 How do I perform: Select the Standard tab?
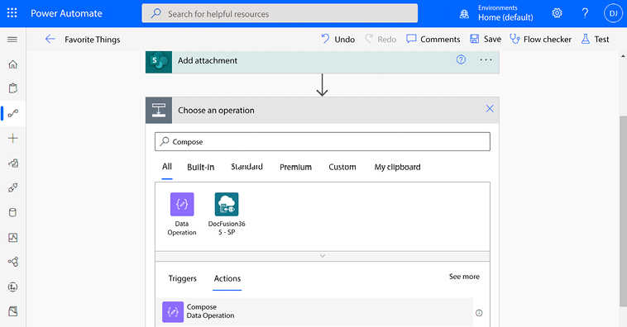246,167
